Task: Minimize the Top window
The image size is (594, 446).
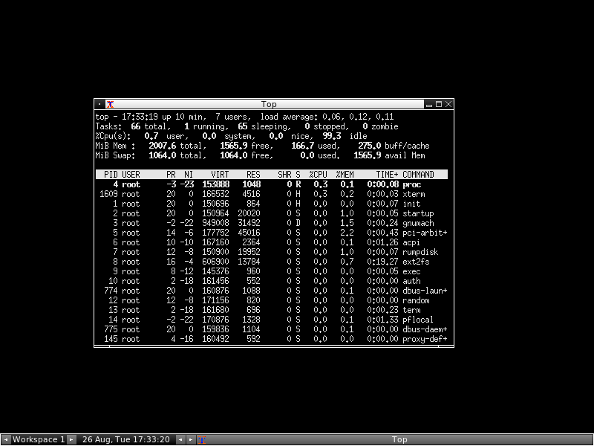Action: pos(429,105)
